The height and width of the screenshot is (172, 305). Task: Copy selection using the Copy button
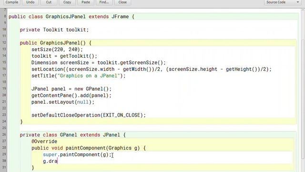click(x=67, y=2)
